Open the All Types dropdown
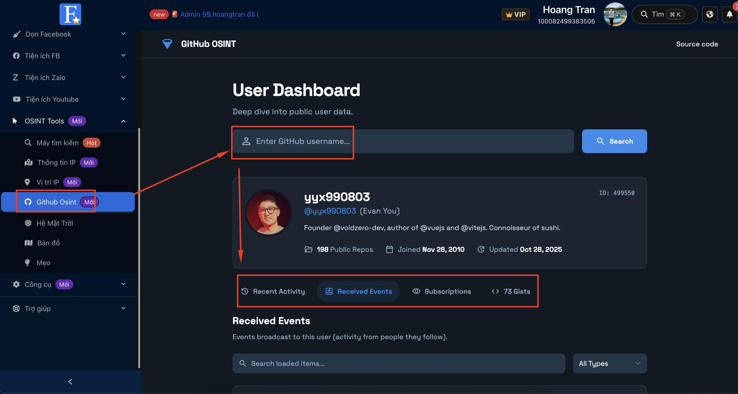This screenshot has width=738, height=394. [610, 363]
